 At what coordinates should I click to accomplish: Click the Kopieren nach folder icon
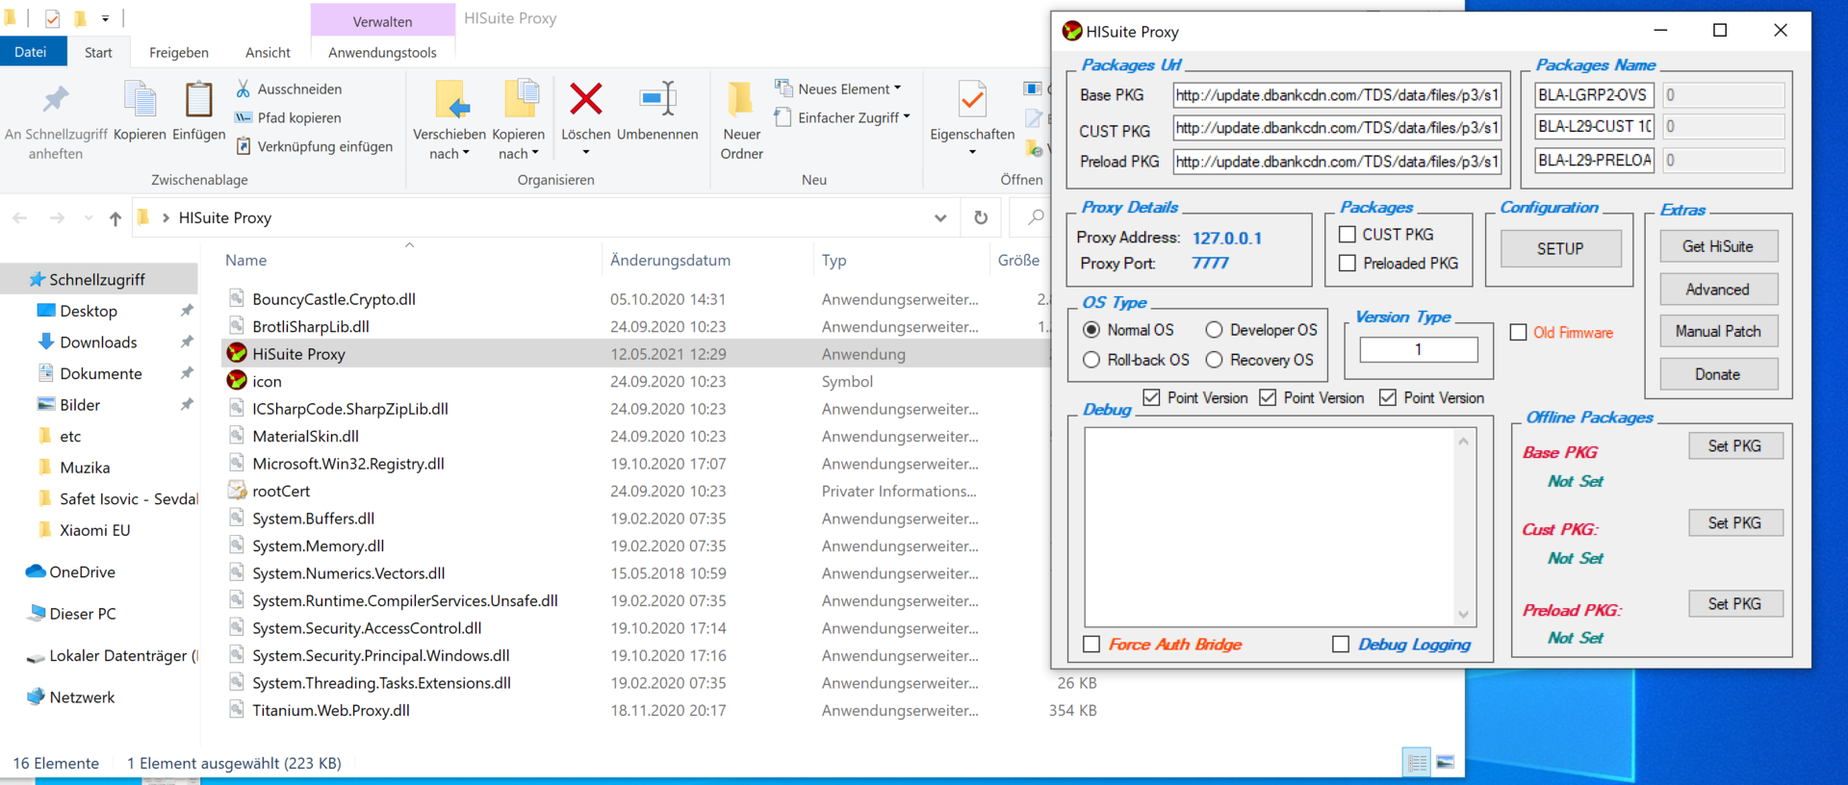520,100
